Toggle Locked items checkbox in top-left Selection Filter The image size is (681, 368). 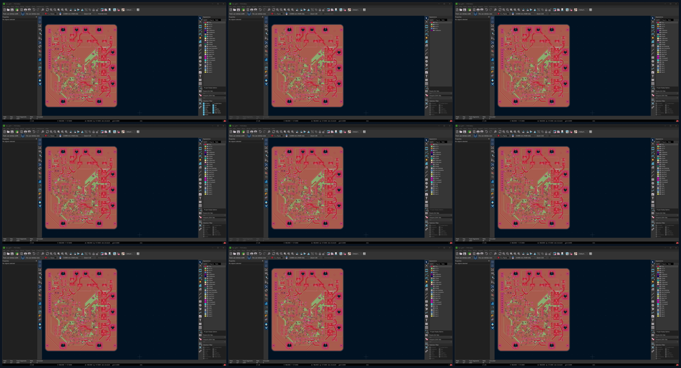pos(213,103)
